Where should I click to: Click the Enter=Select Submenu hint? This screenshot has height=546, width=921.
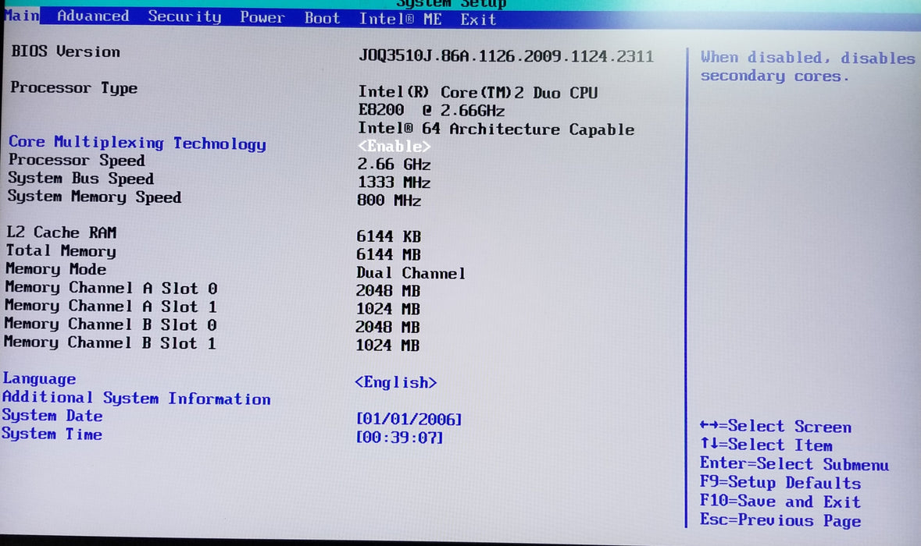pos(794,464)
